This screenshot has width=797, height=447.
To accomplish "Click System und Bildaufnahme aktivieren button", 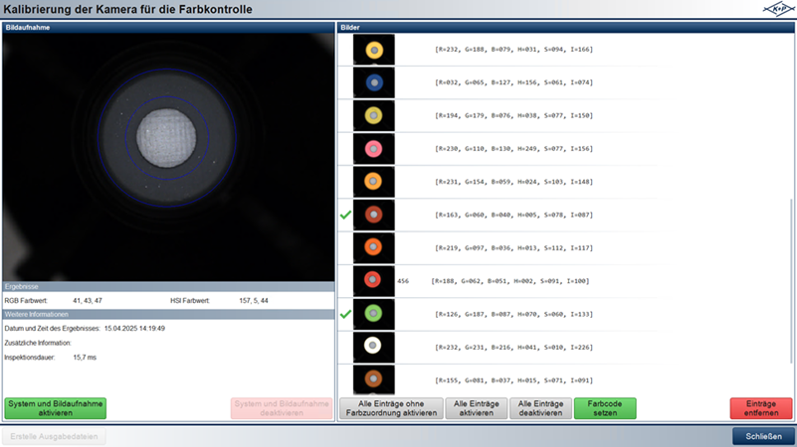I will click(x=56, y=408).
